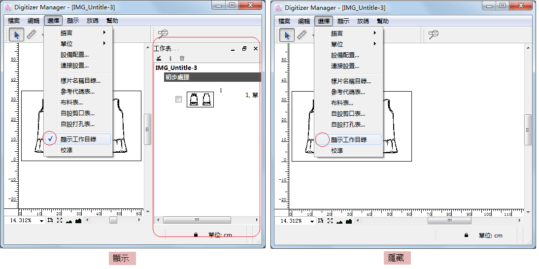Click the lock icon in right window status bar
The width and height of the screenshot is (539, 269).
pyautogui.click(x=466, y=235)
